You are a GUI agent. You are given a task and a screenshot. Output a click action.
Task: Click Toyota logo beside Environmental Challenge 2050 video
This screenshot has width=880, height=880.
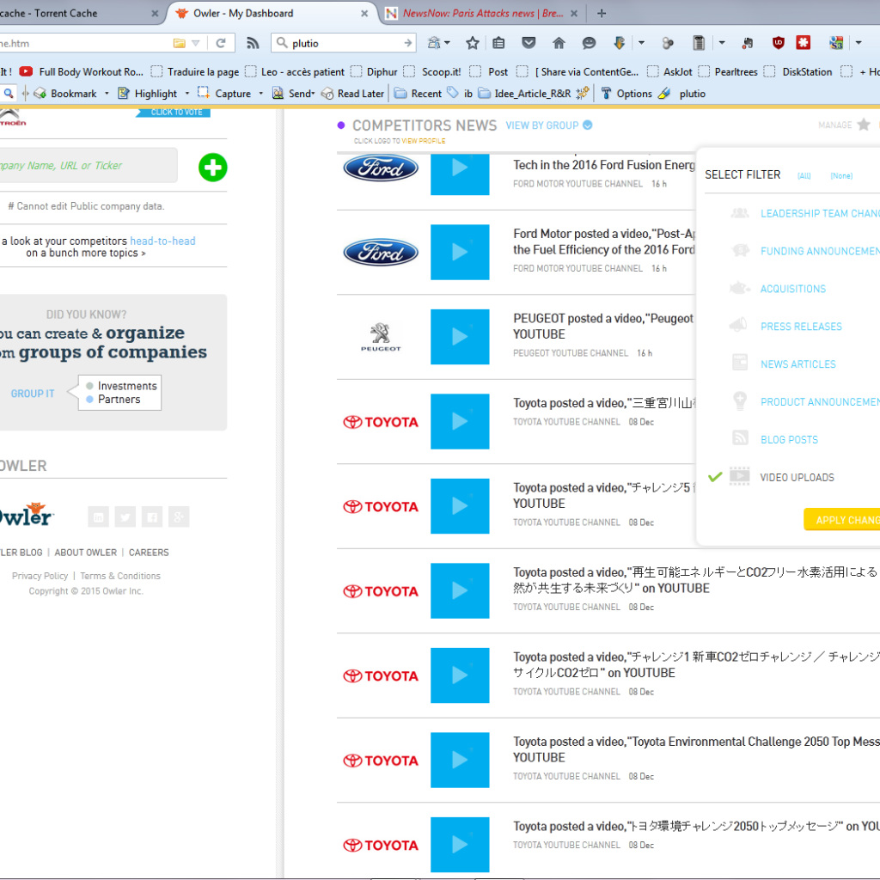381,761
